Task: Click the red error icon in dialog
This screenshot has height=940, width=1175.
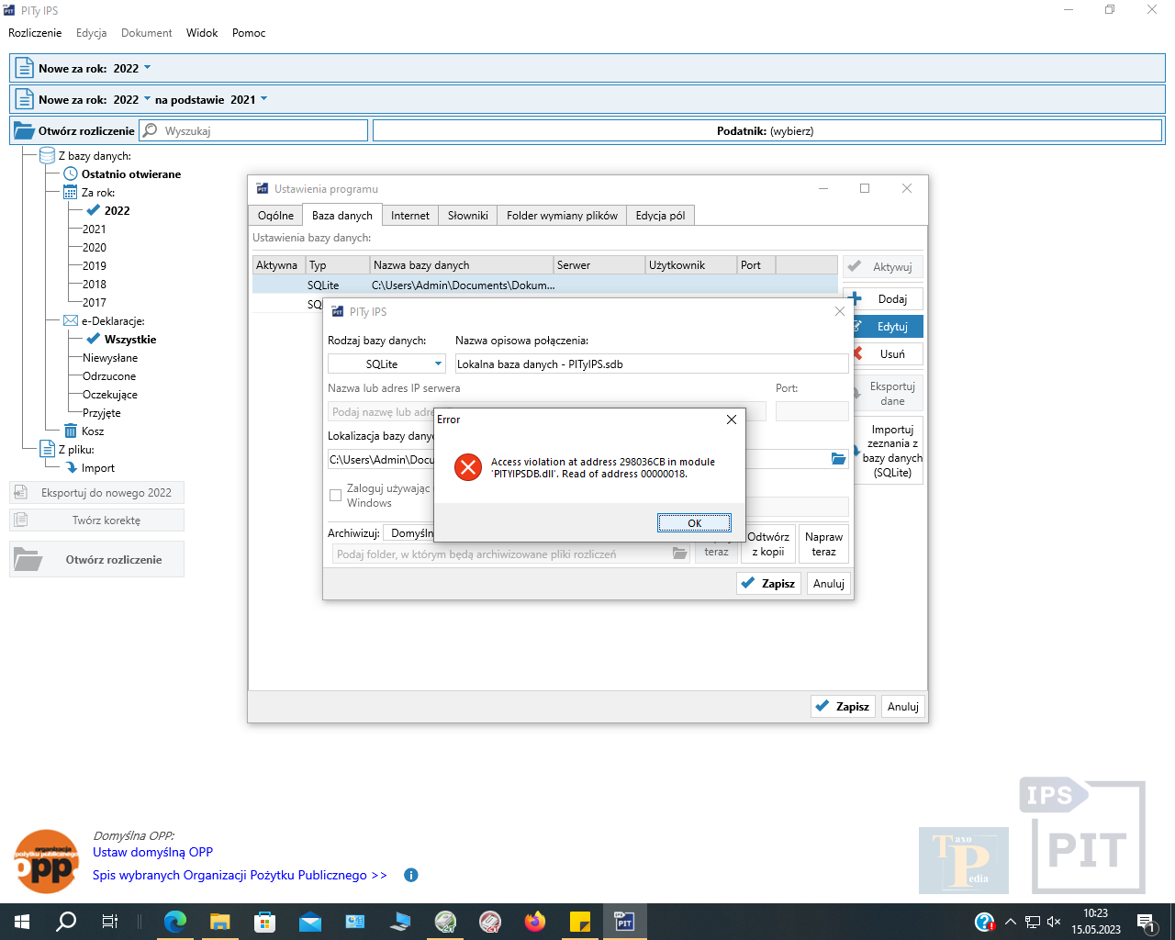Action: coord(468,467)
